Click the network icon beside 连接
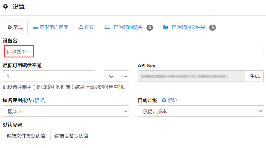The image size is (266, 148). [81, 27]
